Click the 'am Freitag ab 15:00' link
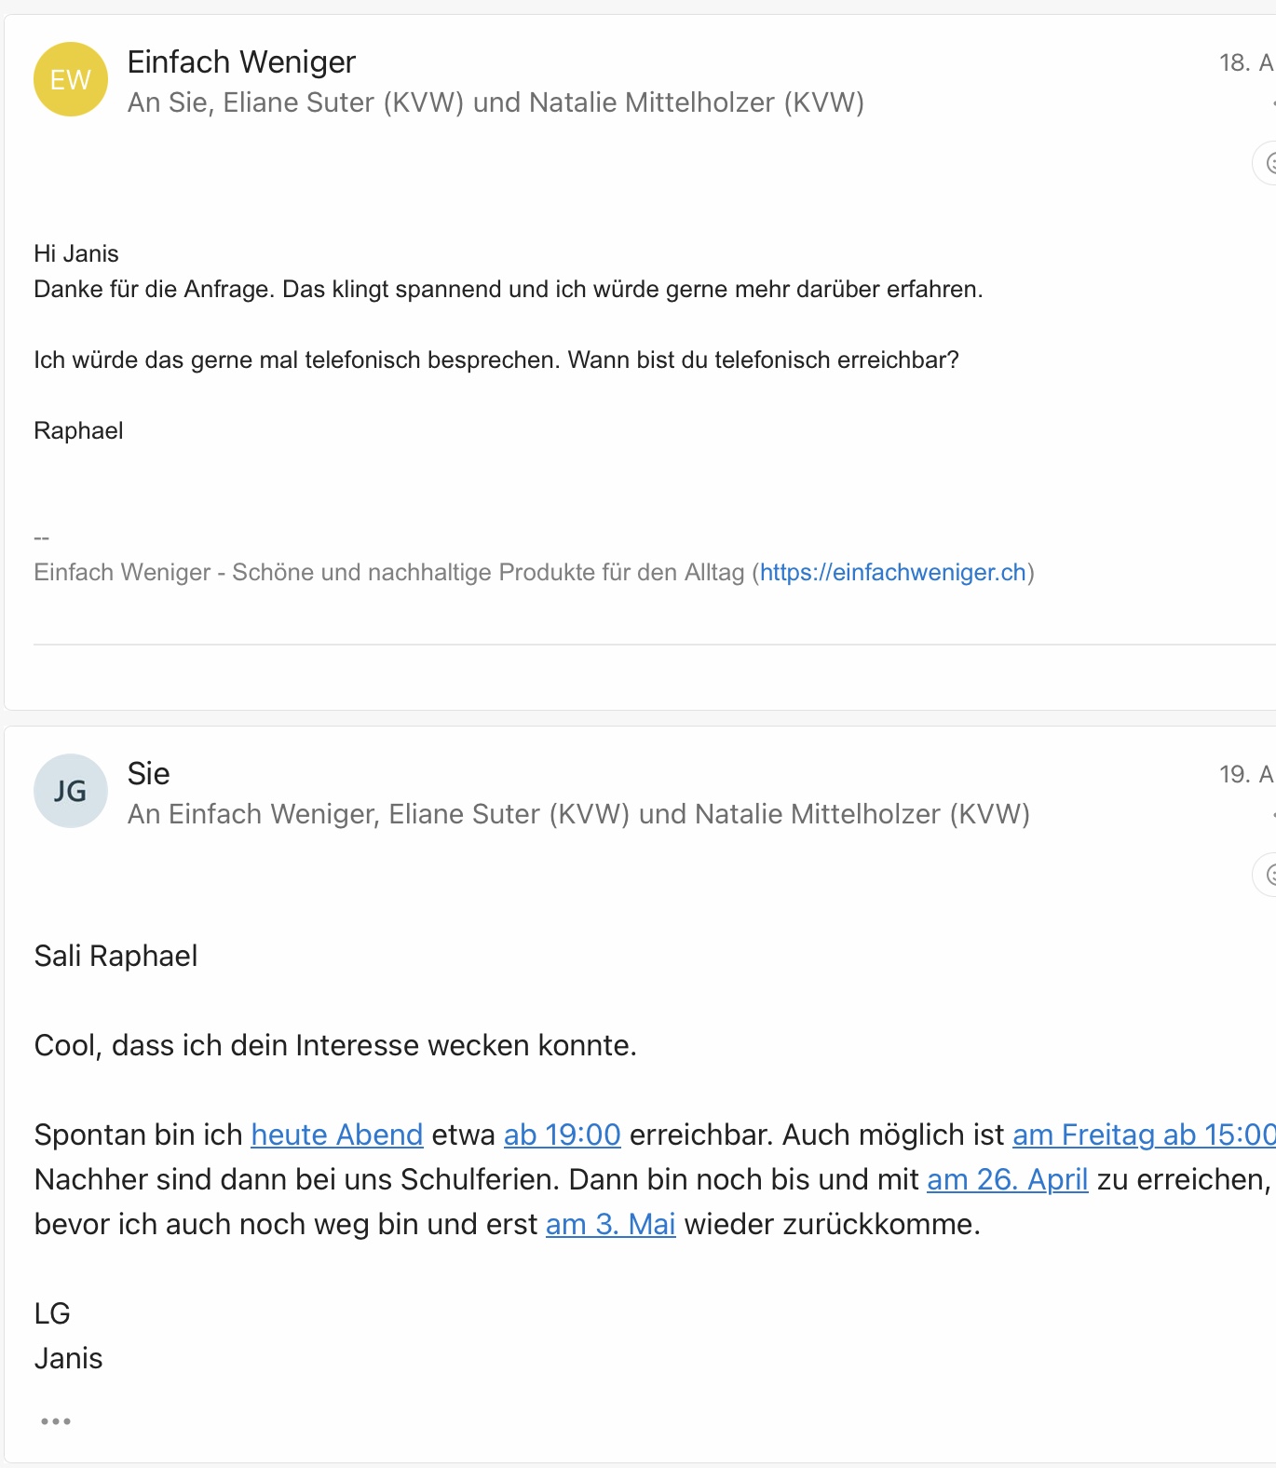The height and width of the screenshot is (1468, 1276). pos(1143,1135)
